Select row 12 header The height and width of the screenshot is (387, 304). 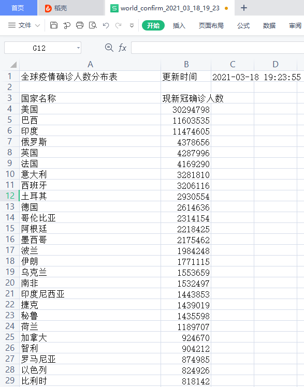[x=10, y=196]
